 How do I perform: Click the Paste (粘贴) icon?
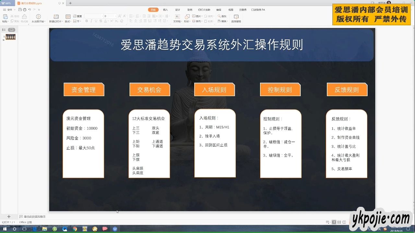point(5,17)
